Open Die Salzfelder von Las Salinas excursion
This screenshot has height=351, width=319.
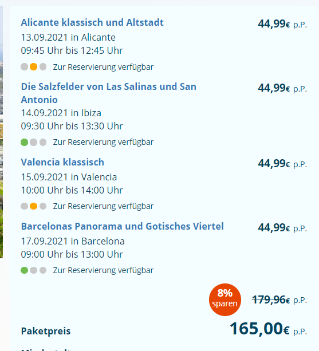click(109, 93)
